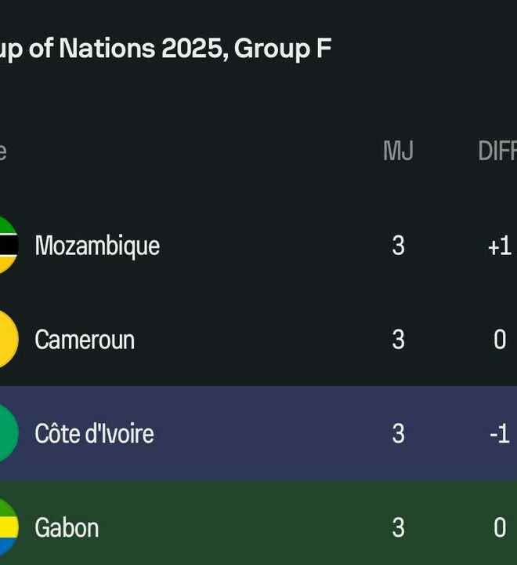517x565 pixels.
Task: Open the Mozambique team name link
Action: point(97,246)
